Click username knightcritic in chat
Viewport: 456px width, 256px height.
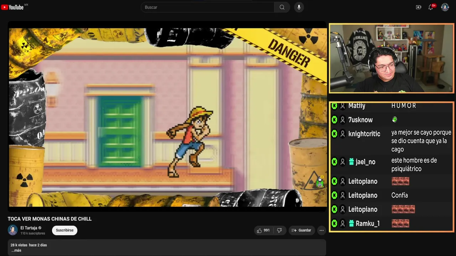(364, 134)
